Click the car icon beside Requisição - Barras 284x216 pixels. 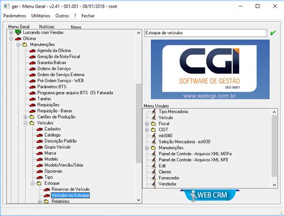coord(32,111)
